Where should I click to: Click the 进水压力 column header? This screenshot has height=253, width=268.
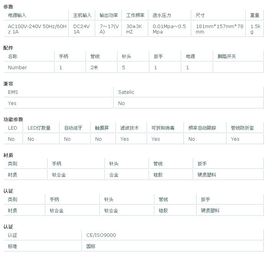(162, 15)
